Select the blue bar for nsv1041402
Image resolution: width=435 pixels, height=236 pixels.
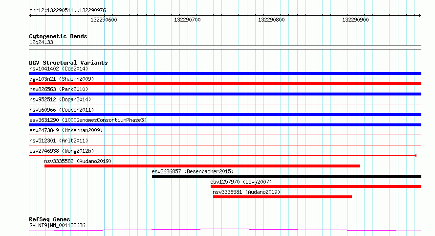[x=225, y=73]
